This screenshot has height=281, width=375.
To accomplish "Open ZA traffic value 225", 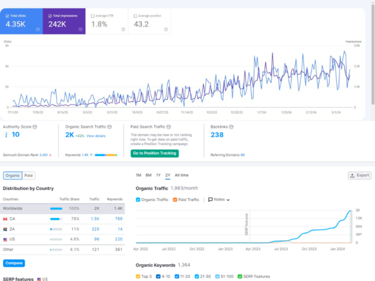I will coord(95,229).
